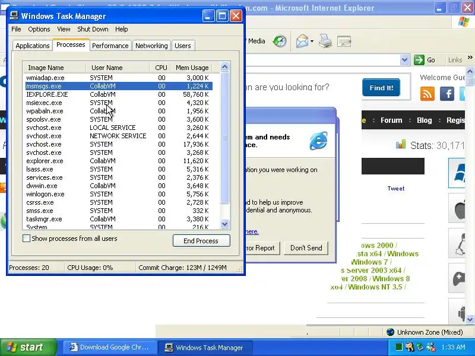
Task: Open the Help menu in Task Manager
Action: (122, 29)
